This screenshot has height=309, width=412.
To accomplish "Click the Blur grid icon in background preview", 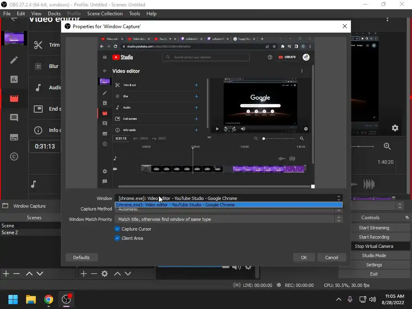I will coord(38,66).
